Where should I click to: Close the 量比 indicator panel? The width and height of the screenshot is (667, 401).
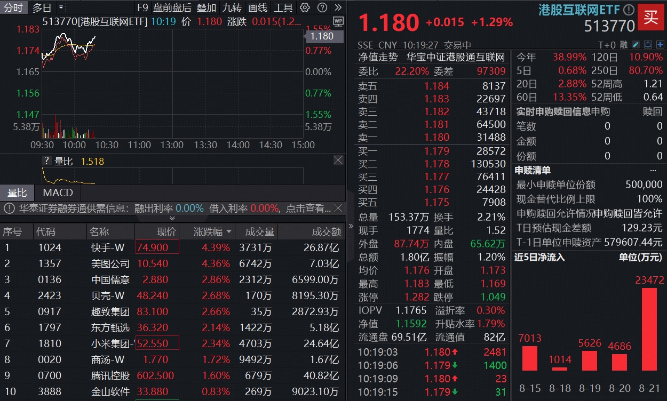(x=338, y=161)
